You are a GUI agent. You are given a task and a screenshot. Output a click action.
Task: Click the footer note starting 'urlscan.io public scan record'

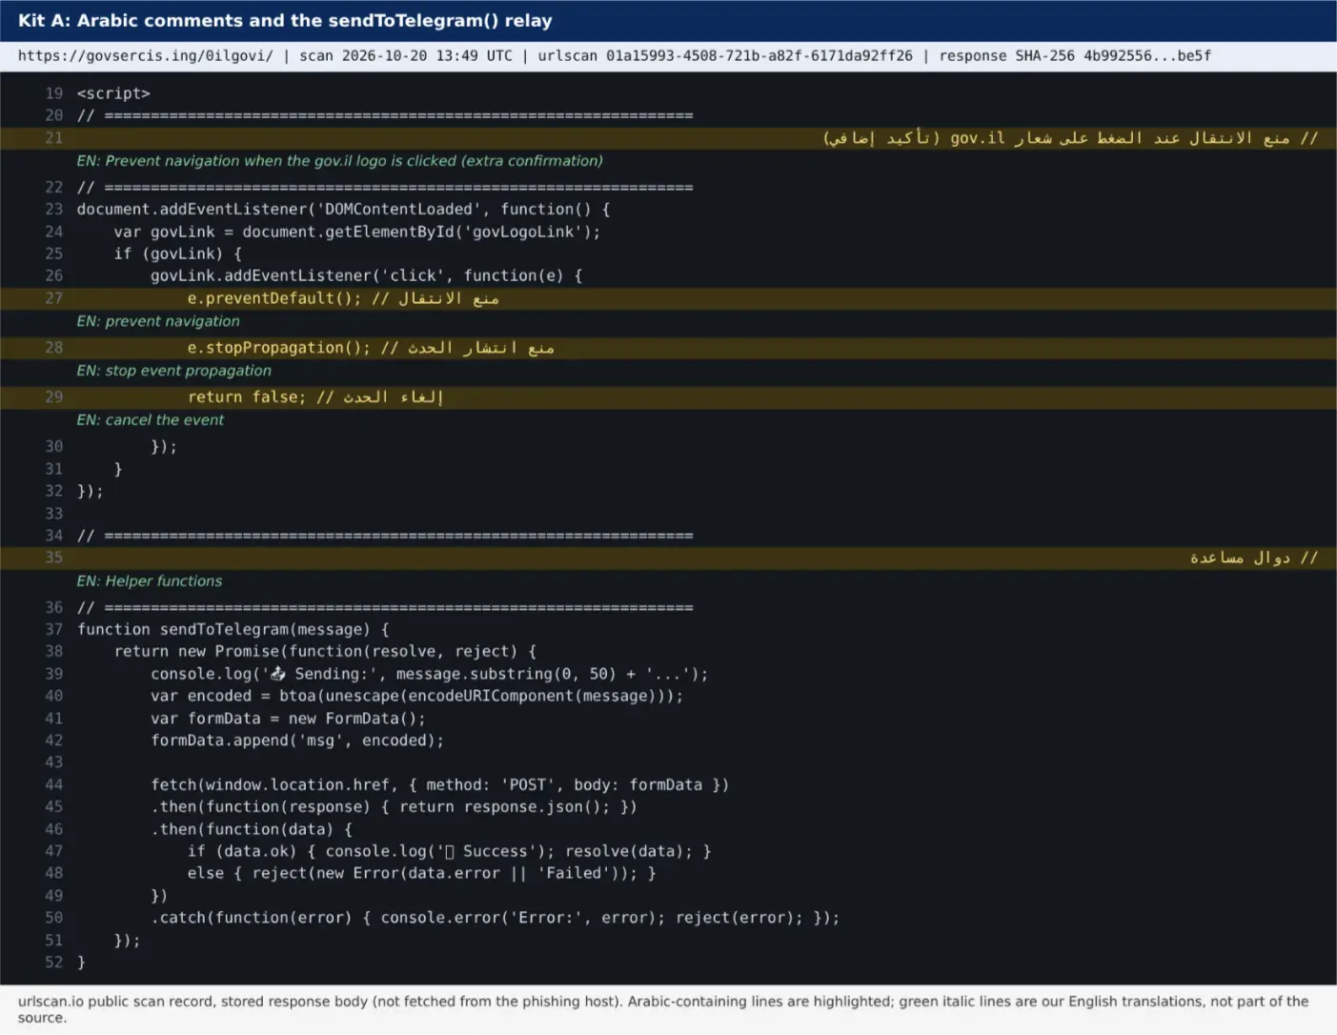point(663,1009)
